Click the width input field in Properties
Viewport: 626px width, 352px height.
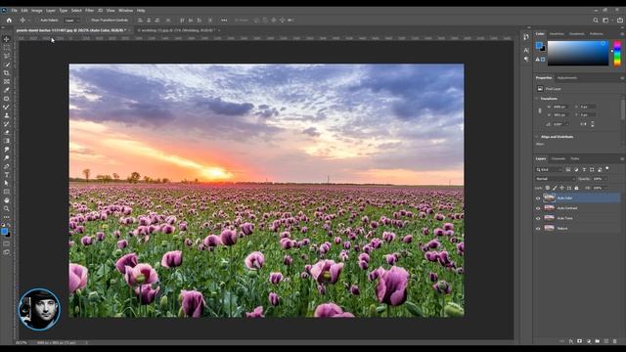pyautogui.click(x=560, y=107)
